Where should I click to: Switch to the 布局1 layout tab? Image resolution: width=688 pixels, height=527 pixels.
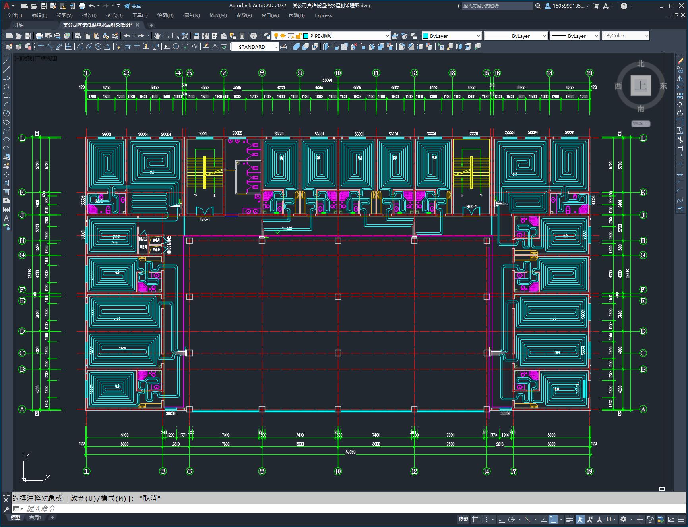[35, 517]
